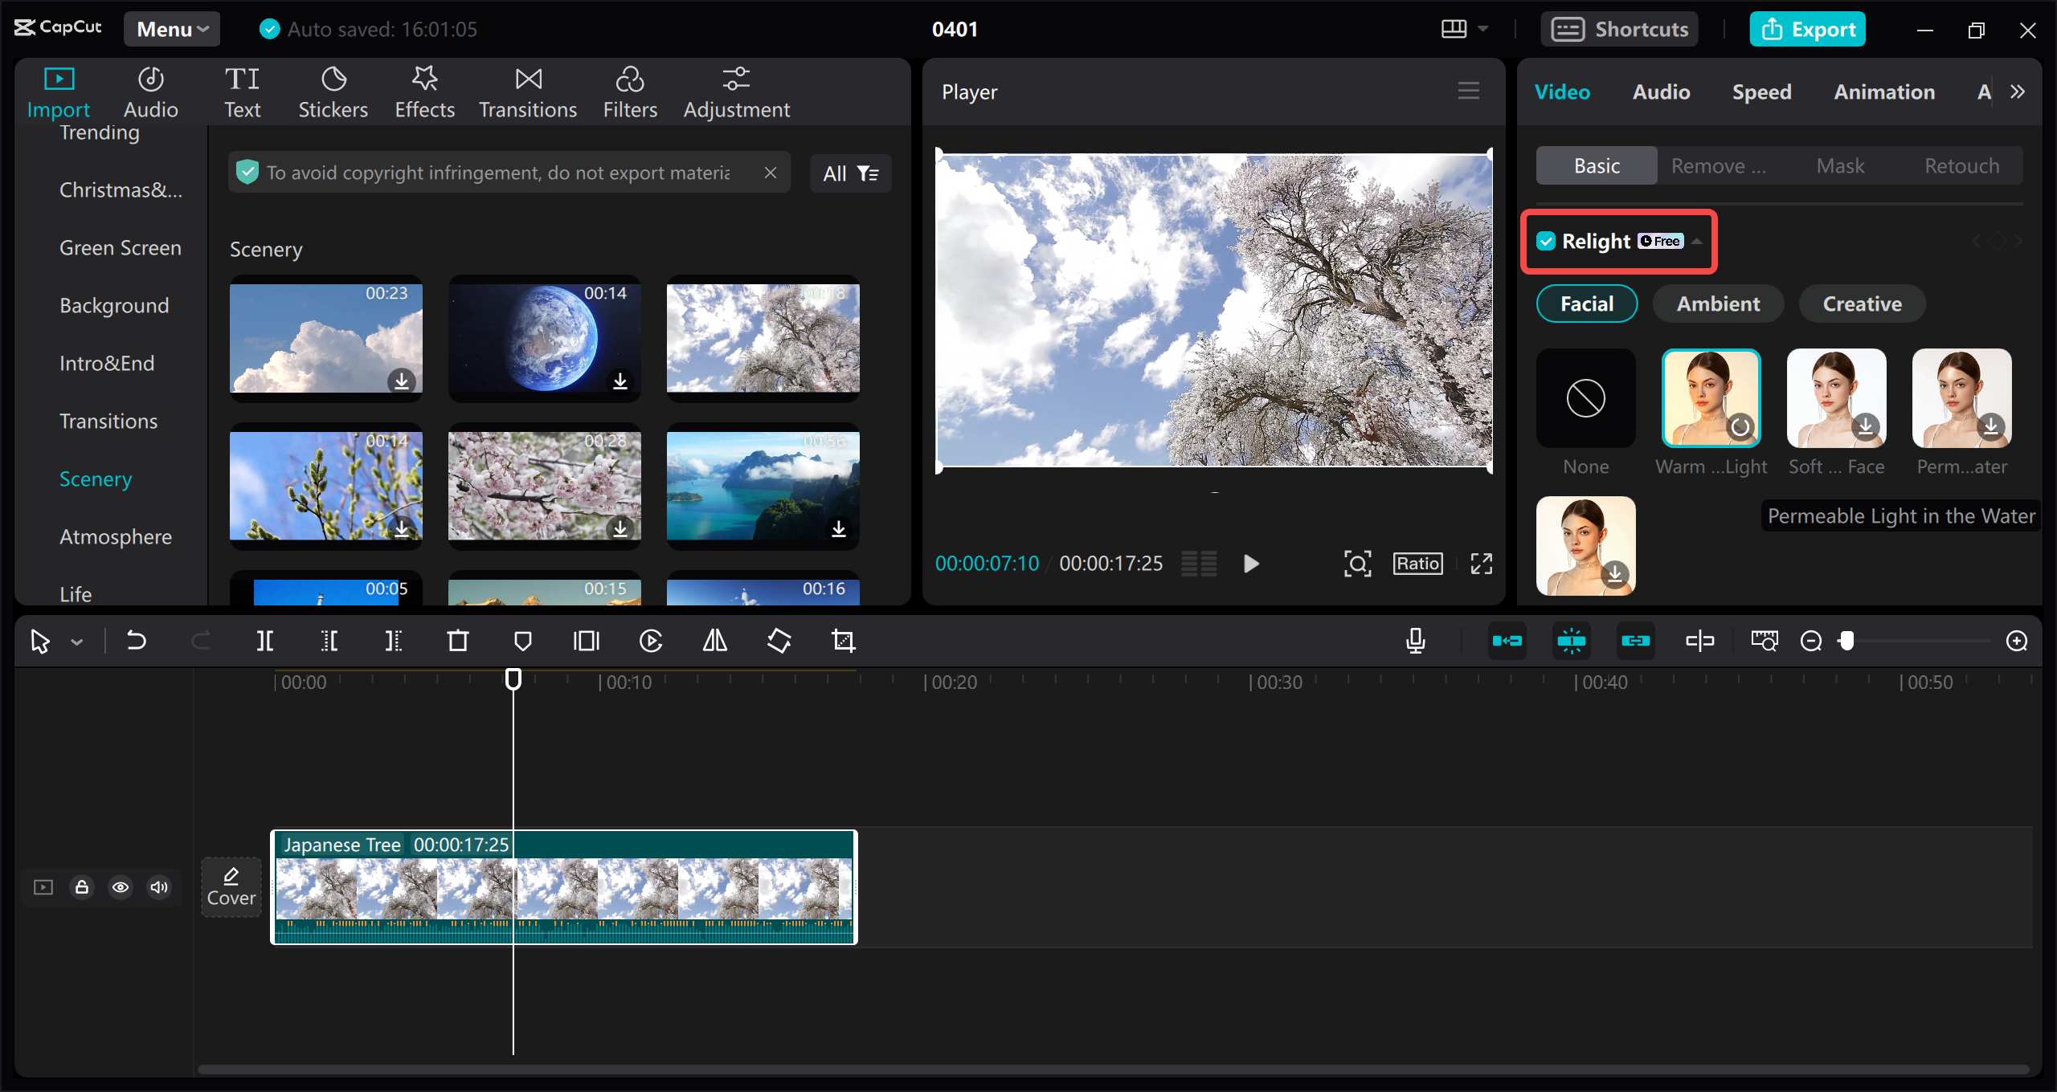Image resolution: width=2057 pixels, height=1092 pixels.
Task: Select the Ambient relight option
Action: point(1717,304)
